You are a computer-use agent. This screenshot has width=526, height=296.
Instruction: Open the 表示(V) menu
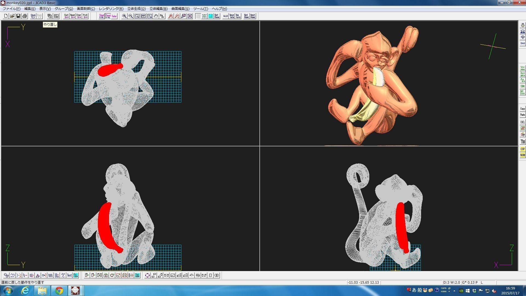pyautogui.click(x=45, y=9)
